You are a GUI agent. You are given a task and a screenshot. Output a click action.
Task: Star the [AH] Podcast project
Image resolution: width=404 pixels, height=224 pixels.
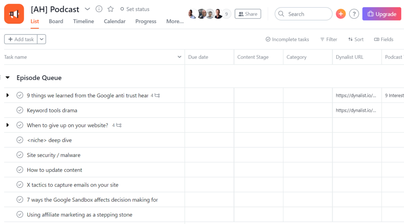coord(110,9)
